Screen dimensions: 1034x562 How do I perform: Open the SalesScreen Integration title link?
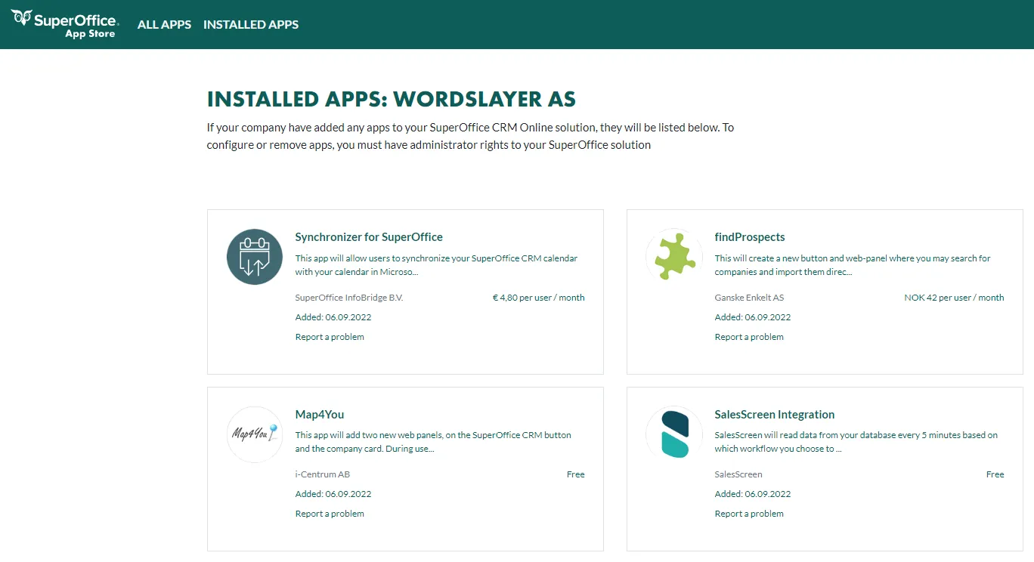[774, 415]
